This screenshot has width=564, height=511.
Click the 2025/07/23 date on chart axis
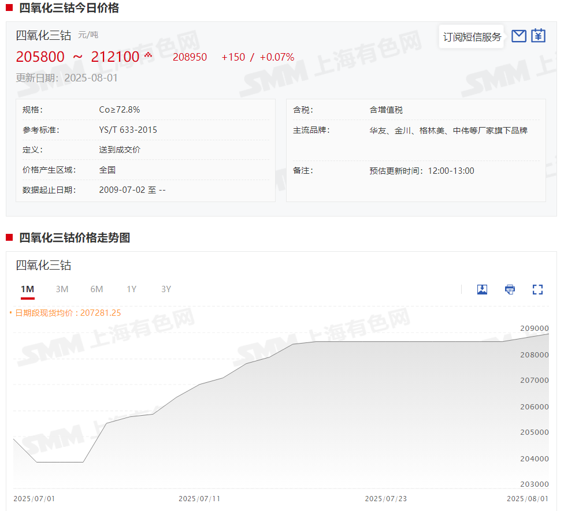(x=386, y=498)
